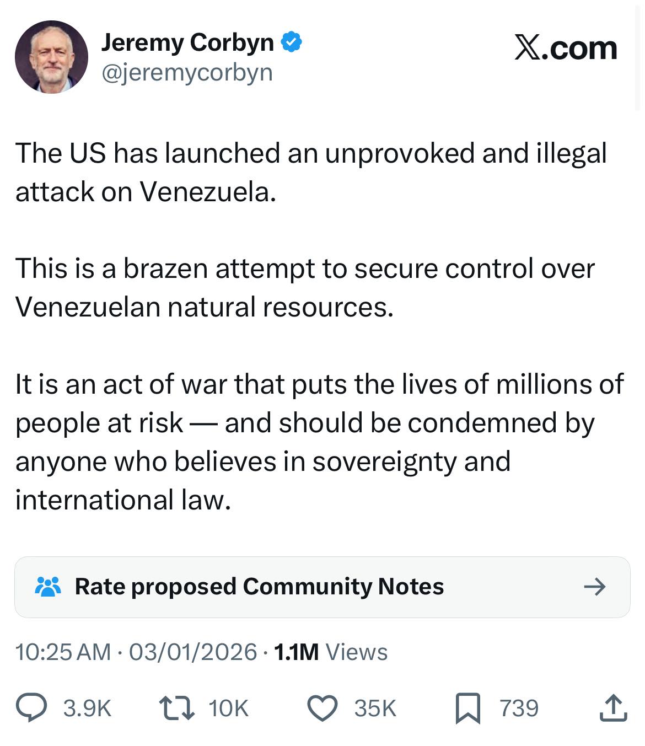Click the Jeremy Corbyn display name

point(187,41)
